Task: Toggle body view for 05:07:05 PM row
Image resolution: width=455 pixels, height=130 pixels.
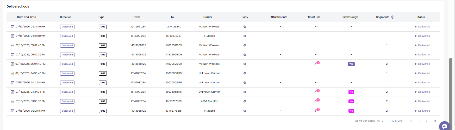Action: coord(245,55)
